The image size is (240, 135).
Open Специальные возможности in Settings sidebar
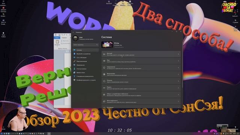86,76
